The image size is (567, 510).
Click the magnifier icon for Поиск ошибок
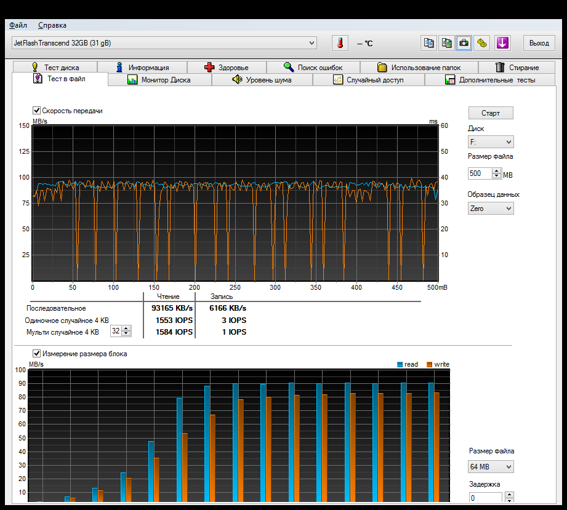289,67
